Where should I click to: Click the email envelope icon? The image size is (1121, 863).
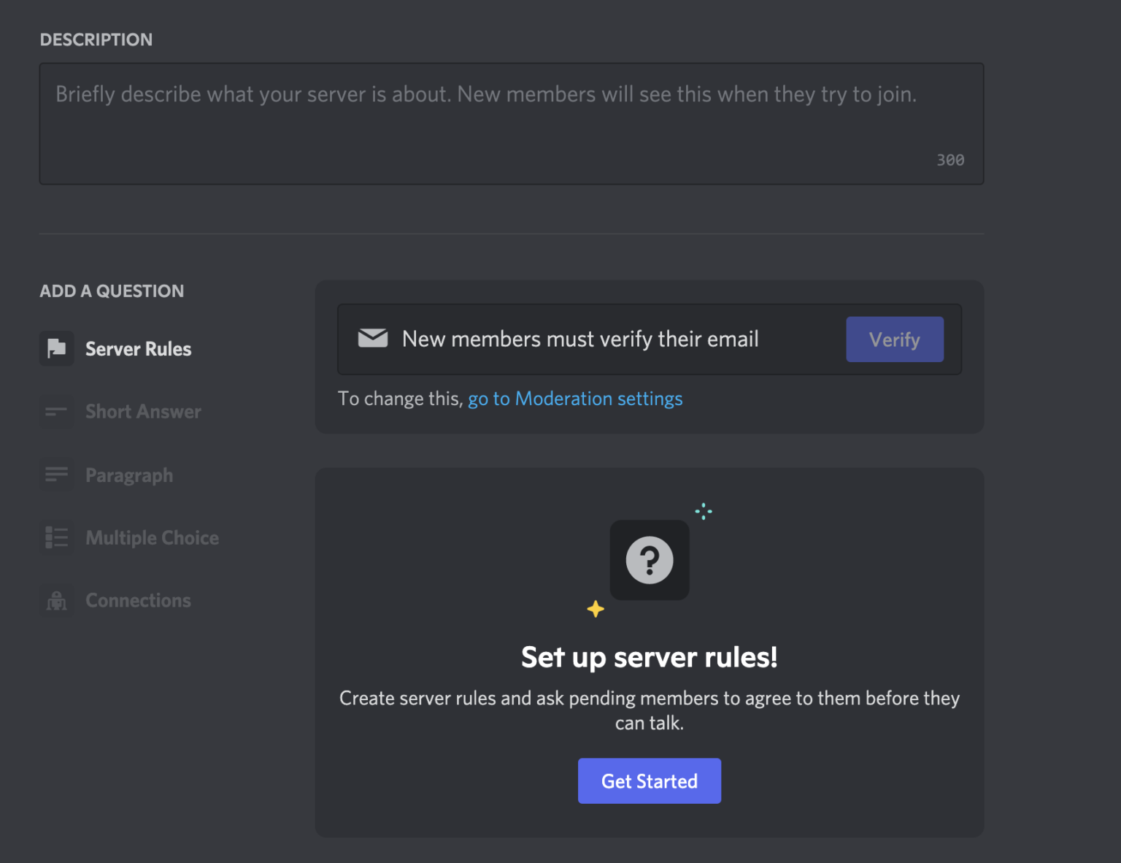click(x=373, y=338)
